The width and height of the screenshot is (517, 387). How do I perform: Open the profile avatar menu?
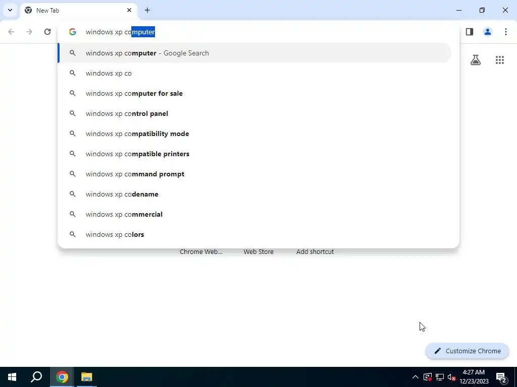(487, 32)
